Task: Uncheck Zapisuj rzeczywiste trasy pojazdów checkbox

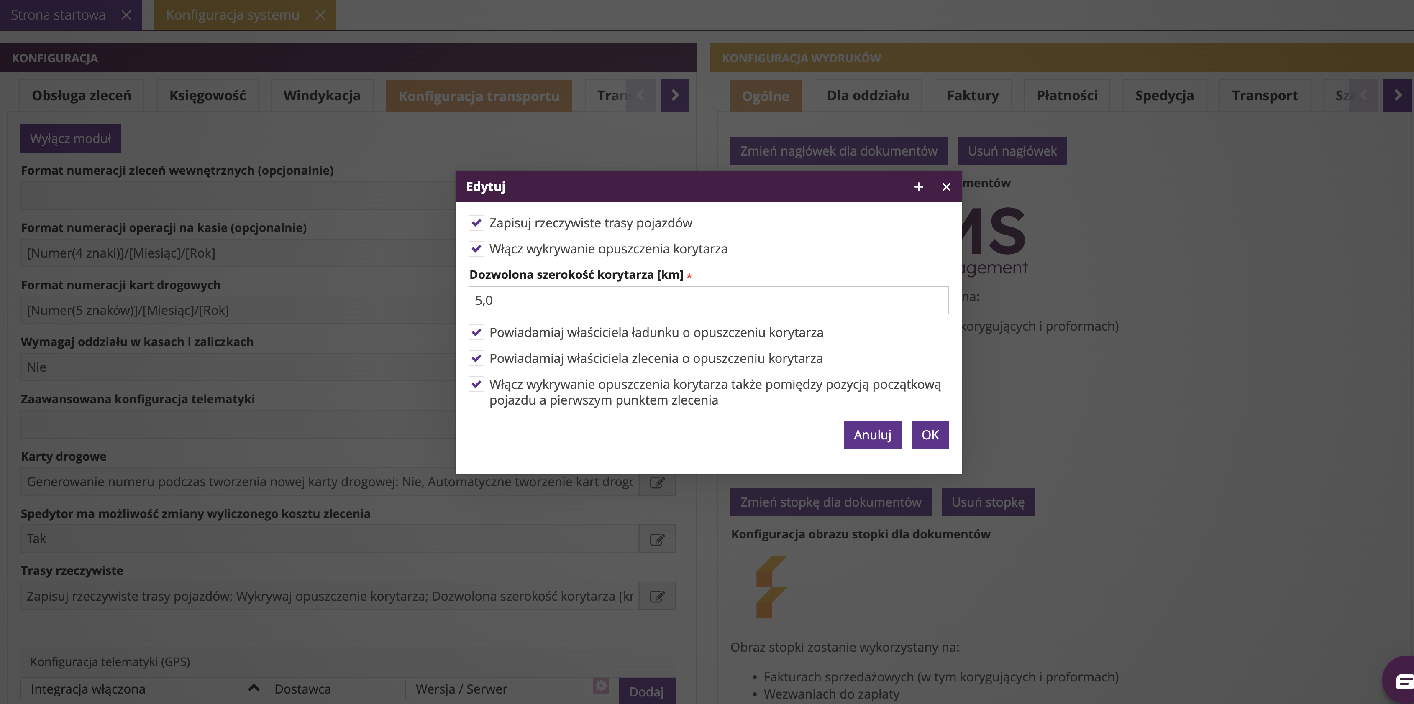Action: tap(476, 223)
